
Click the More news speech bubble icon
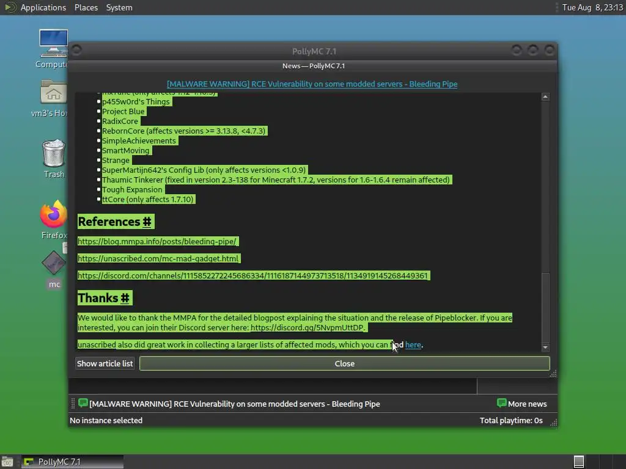tap(501, 403)
